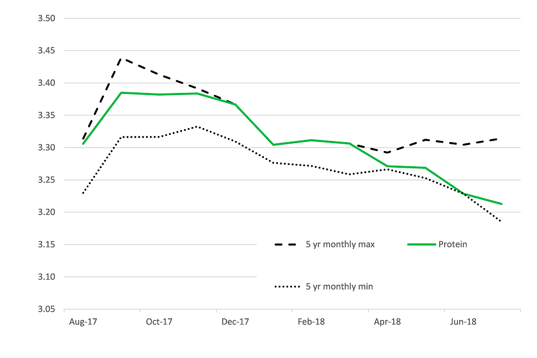Click the right end of dotted min line
The height and width of the screenshot is (358, 537).
pos(501,222)
